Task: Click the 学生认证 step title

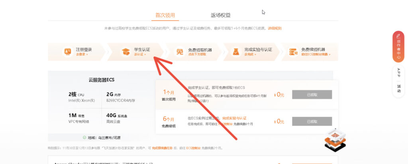Action: pos(142,50)
